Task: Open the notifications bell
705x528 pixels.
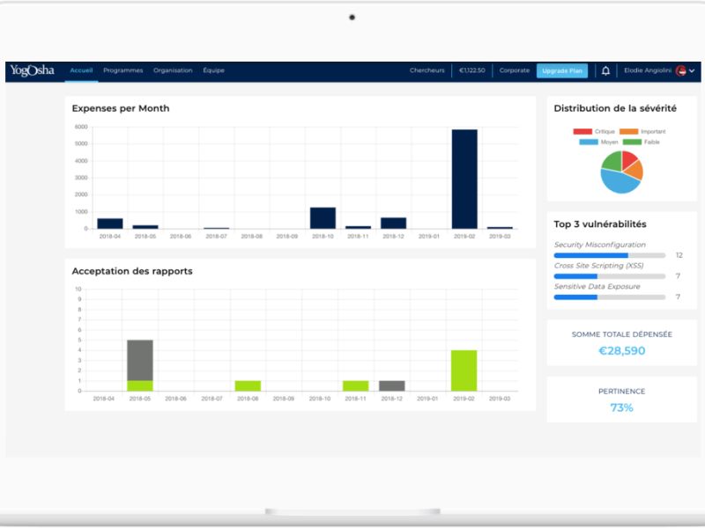Action: (x=605, y=70)
